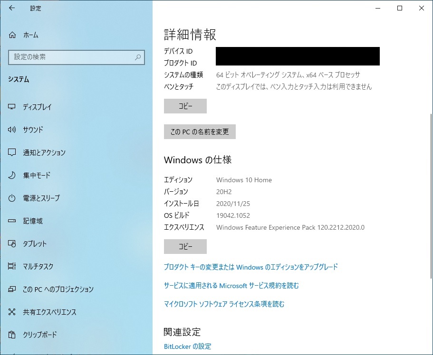Click the ディスプレイ monitor icon

pyautogui.click(x=11, y=107)
